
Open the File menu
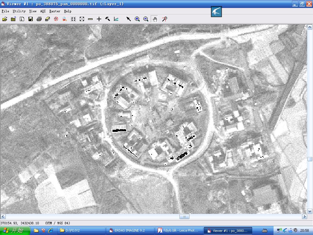[6, 11]
